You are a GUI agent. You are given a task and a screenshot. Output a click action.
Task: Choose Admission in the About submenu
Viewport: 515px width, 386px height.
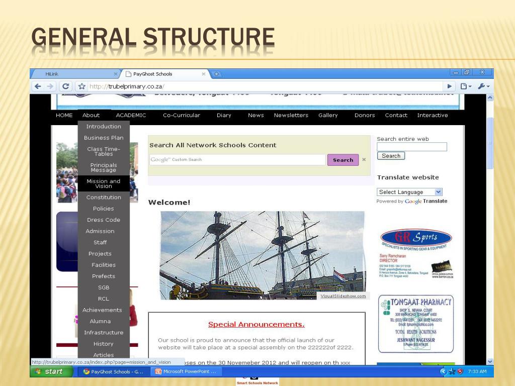click(100, 231)
